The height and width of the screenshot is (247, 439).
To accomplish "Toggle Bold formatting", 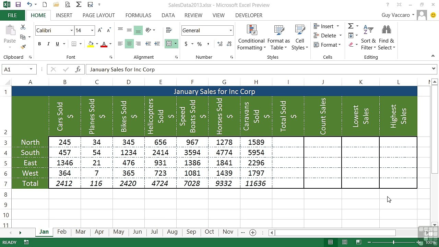I will [39, 44].
